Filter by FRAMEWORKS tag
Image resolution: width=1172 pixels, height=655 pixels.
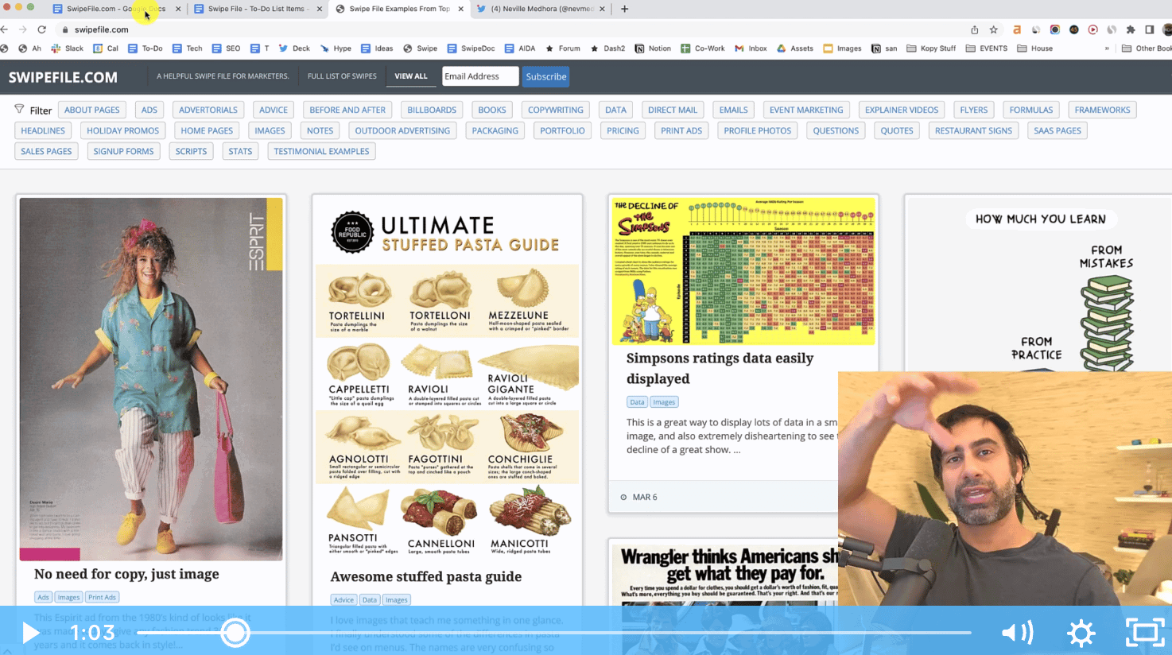pyautogui.click(x=1102, y=110)
